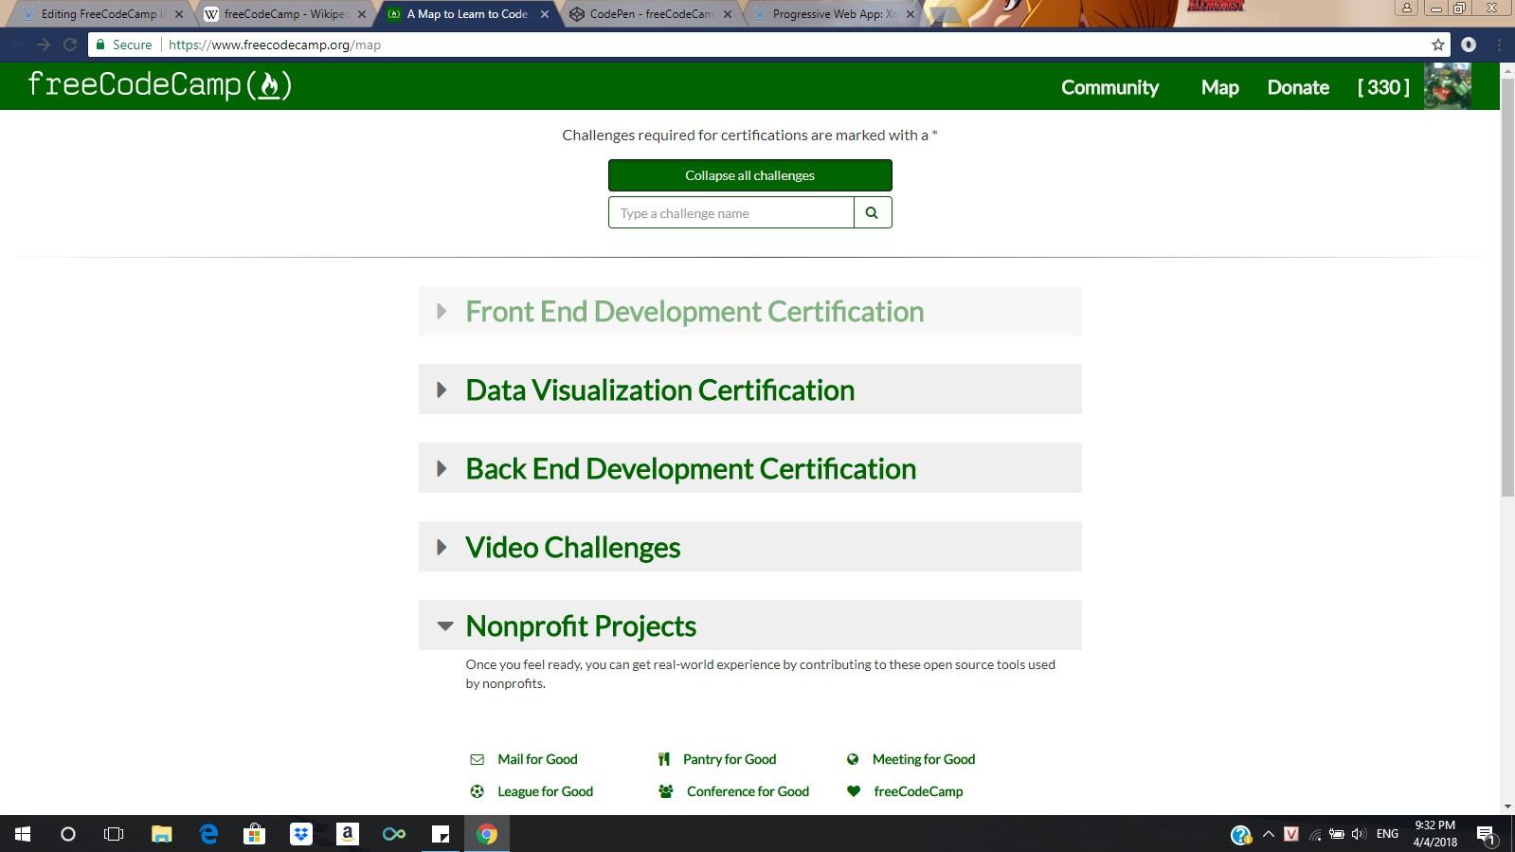This screenshot has height=852, width=1515.
Task: Open the Wi-Fi network tray icon
Action: click(1315, 834)
